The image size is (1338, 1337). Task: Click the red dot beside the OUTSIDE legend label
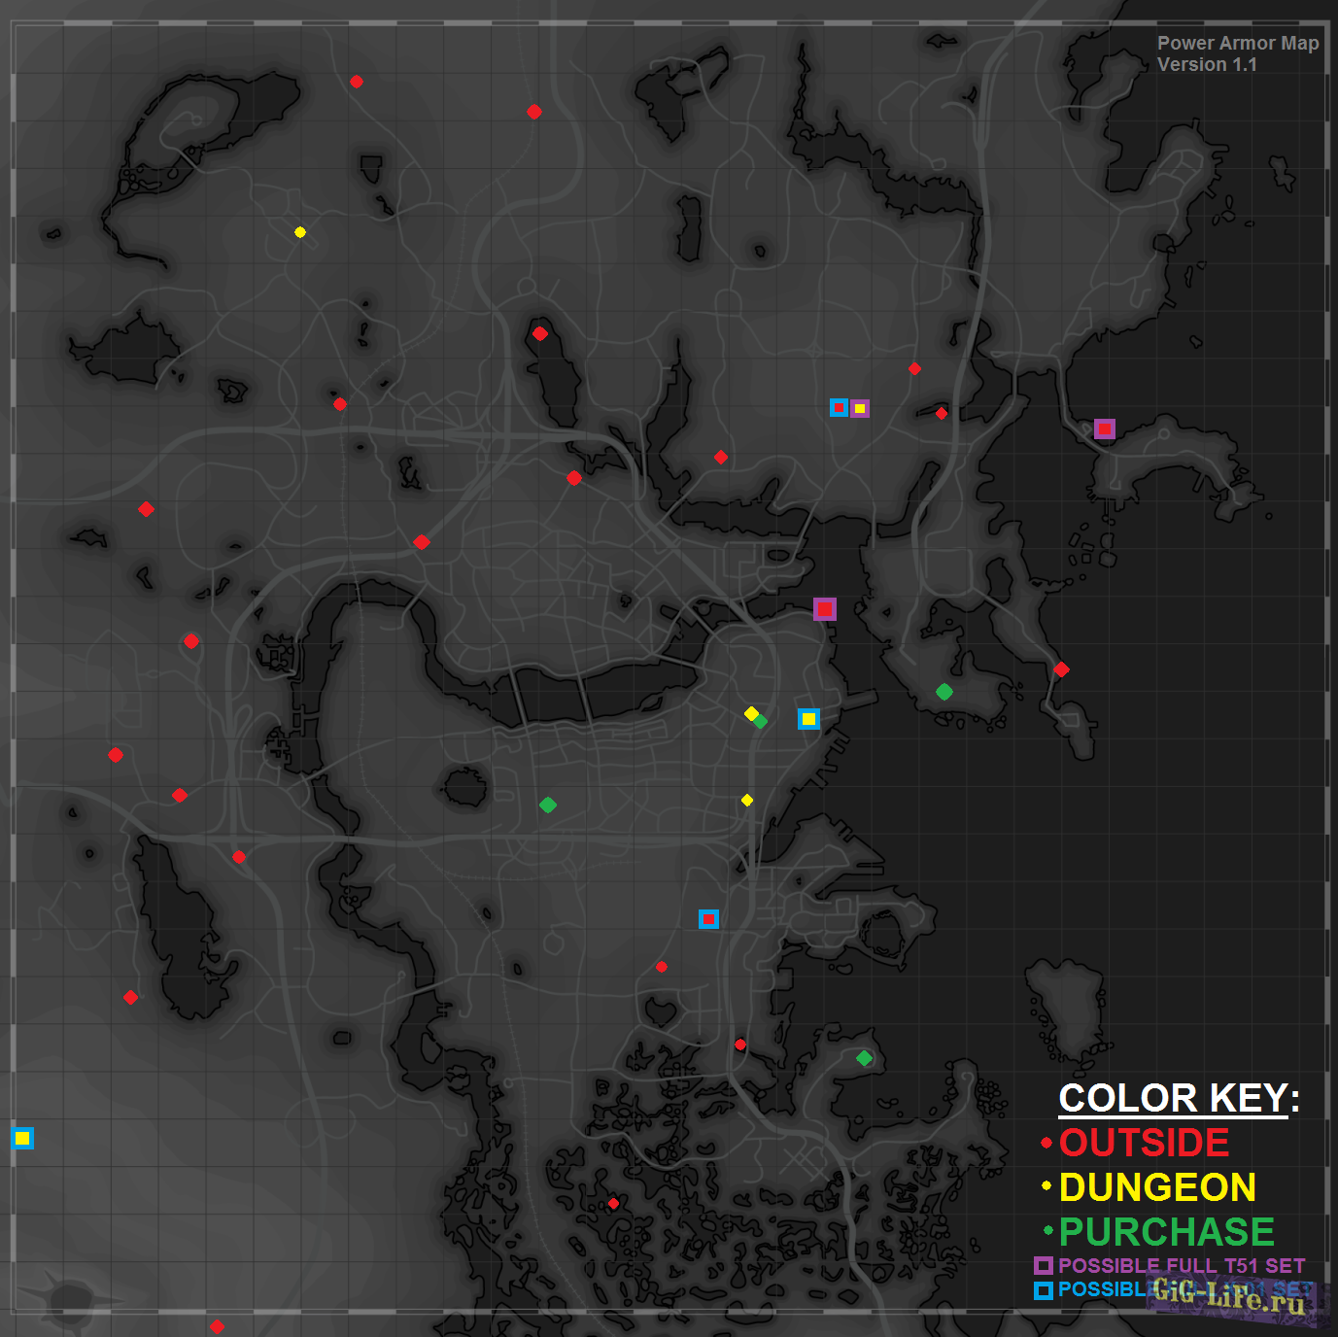(x=1046, y=1143)
